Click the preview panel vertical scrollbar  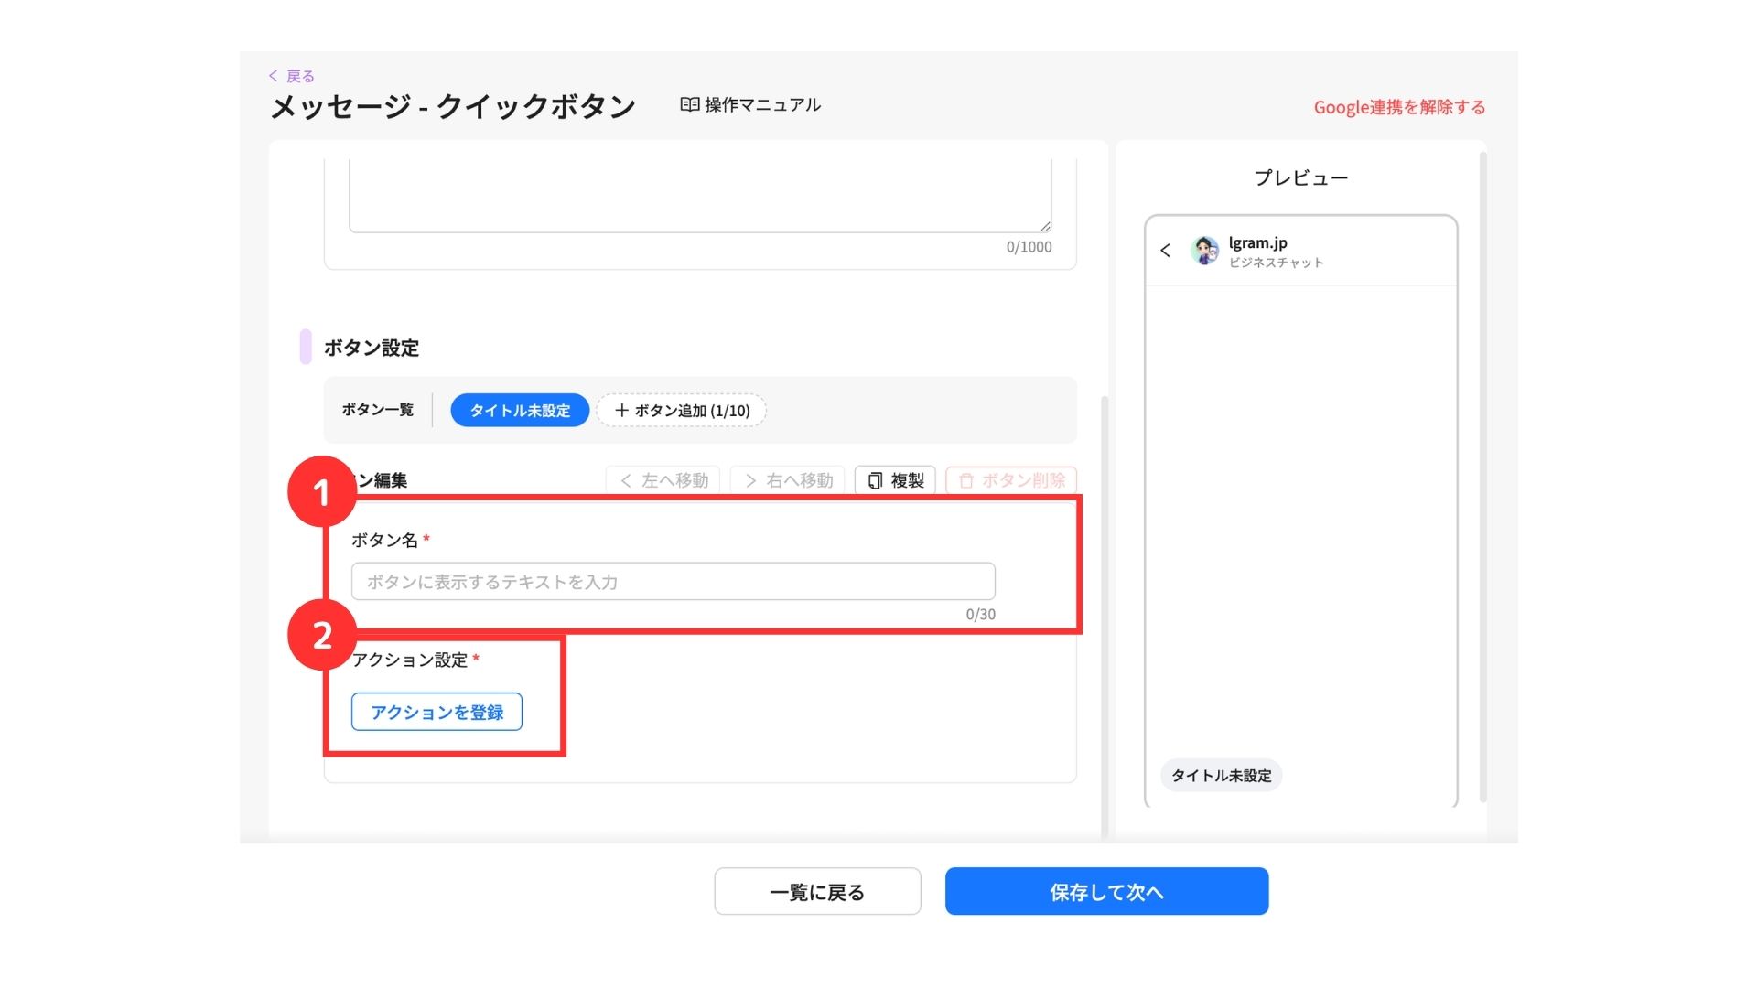(1482, 476)
